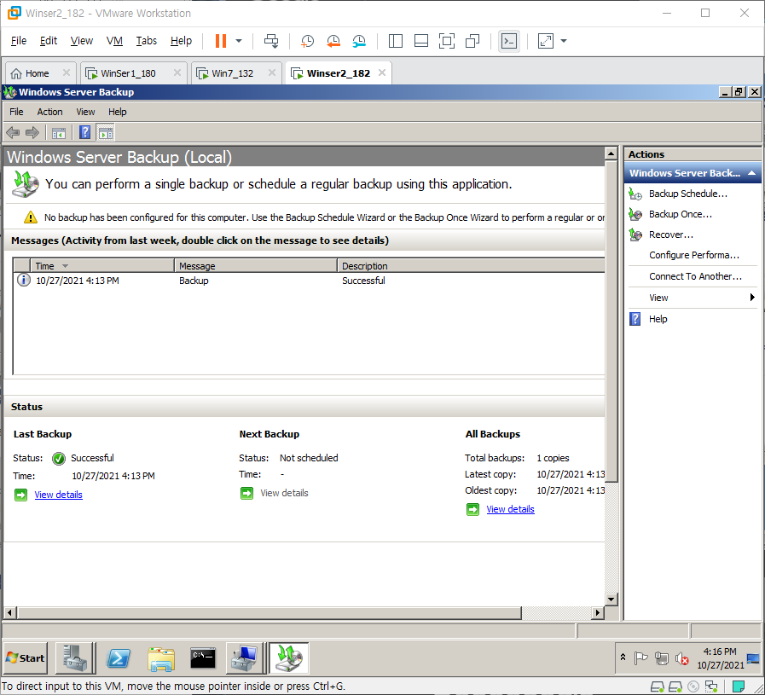Open Windows Server Backup View menu
This screenshot has width=765, height=695.
click(x=85, y=112)
